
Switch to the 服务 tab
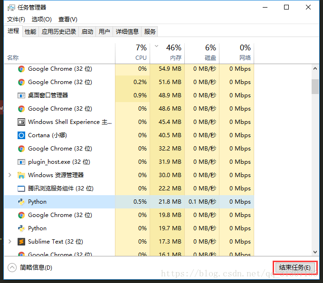point(150,31)
